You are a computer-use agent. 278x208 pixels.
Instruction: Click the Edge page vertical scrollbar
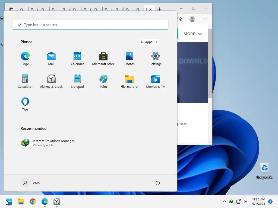coord(210,63)
